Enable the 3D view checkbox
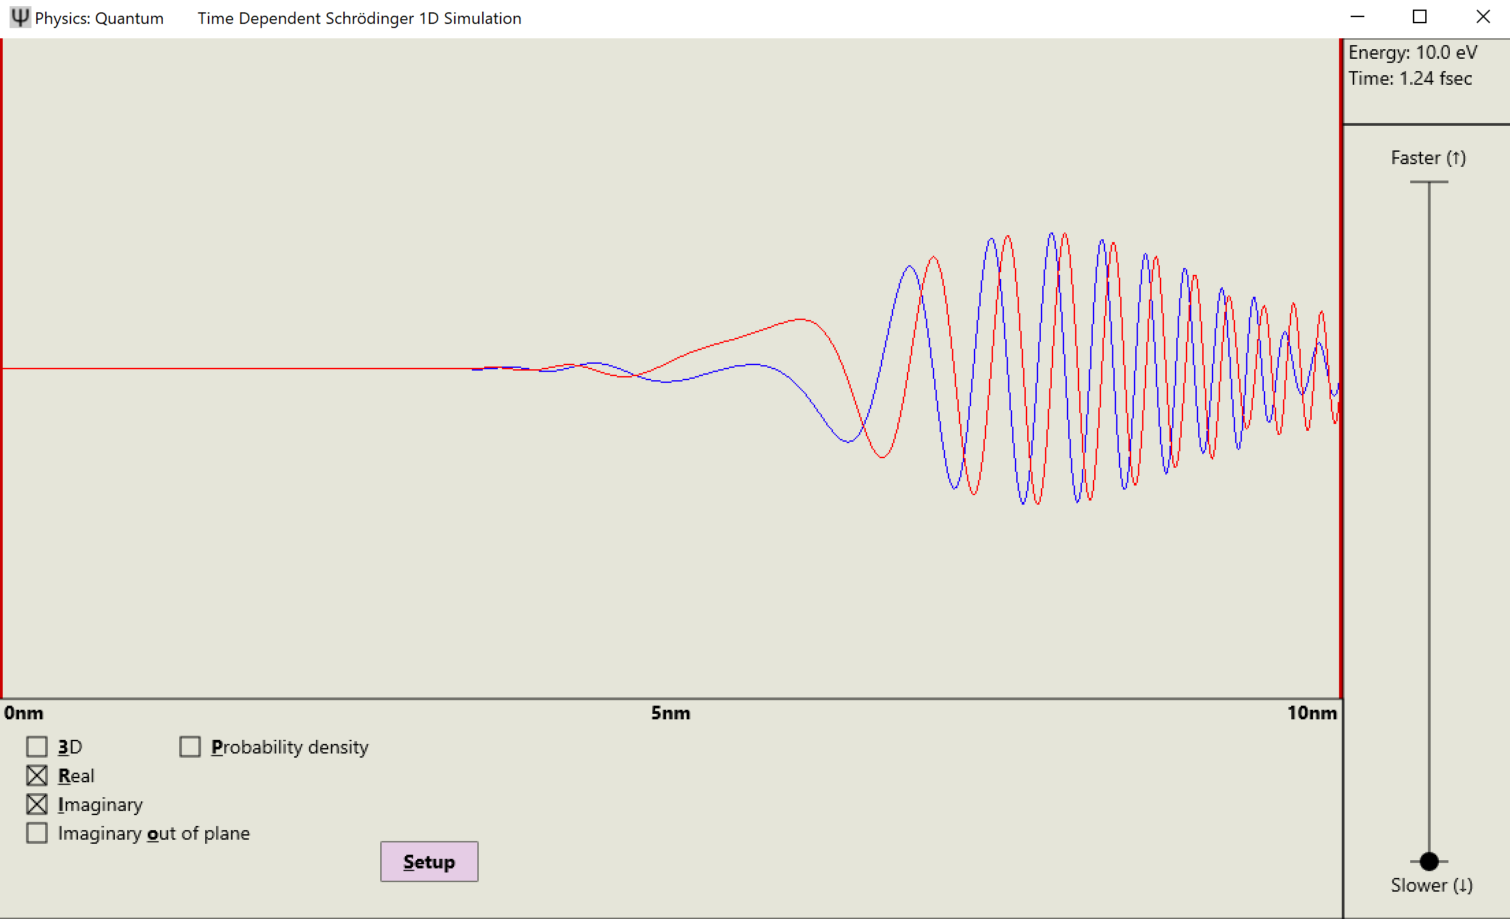This screenshot has height=919, width=1510. click(37, 747)
